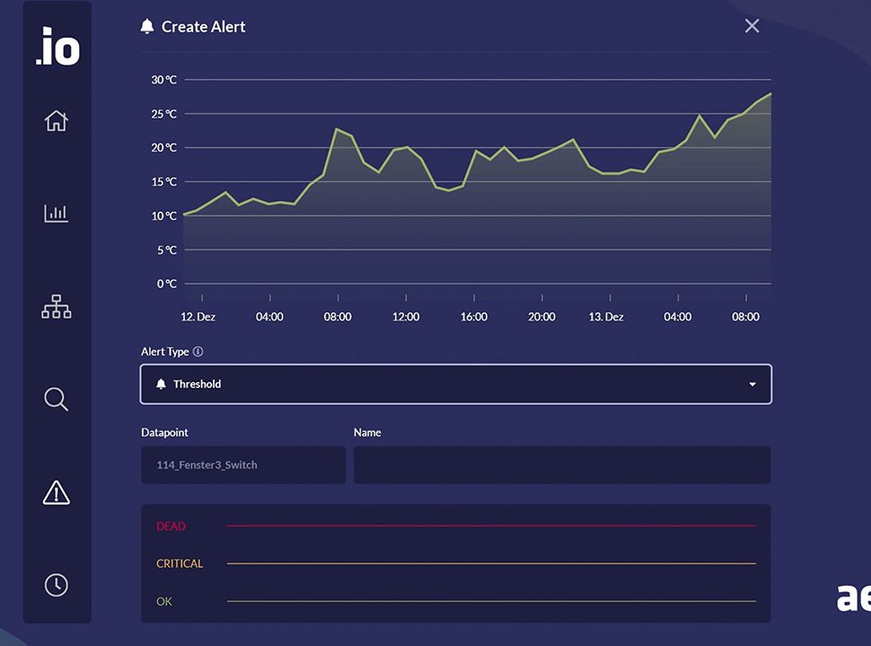Image resolution: width=871 pixels, height=646 pixels.
Task: Click the Name label
Action: coord(367,432)
